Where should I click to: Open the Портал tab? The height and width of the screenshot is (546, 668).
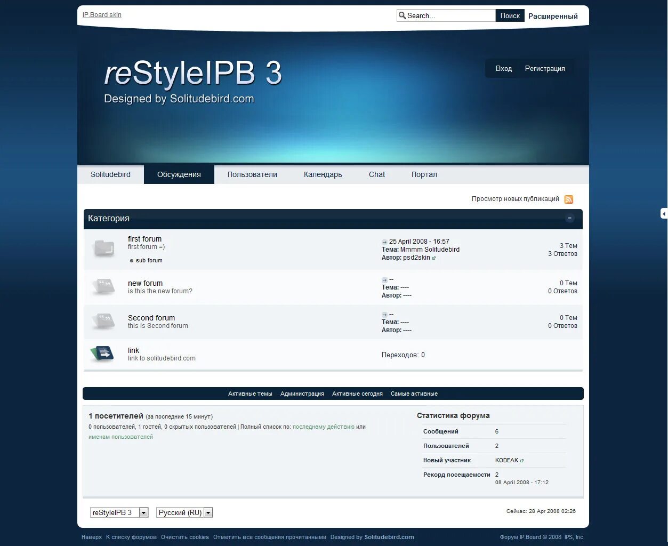coord(424,174)
